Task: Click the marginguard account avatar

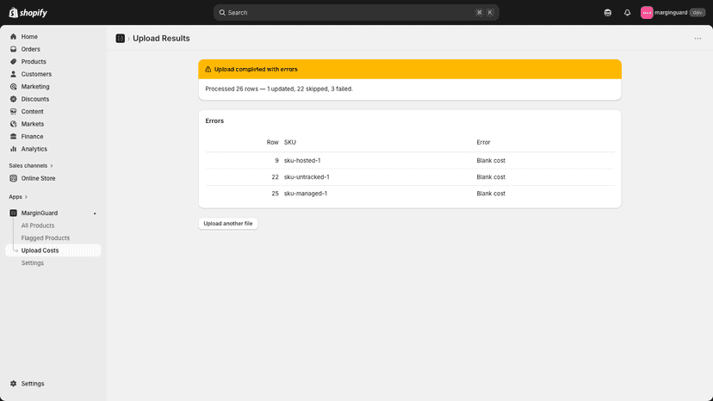Action: tap(647, 13)
